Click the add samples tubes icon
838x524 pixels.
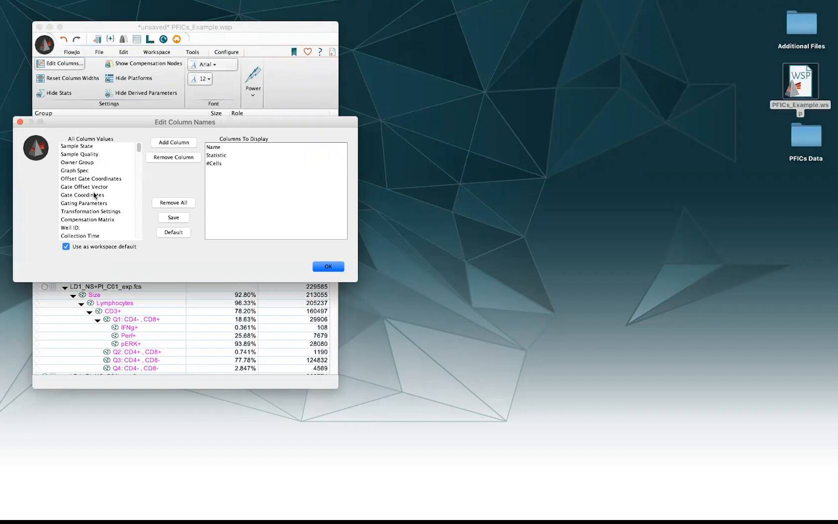97,39
